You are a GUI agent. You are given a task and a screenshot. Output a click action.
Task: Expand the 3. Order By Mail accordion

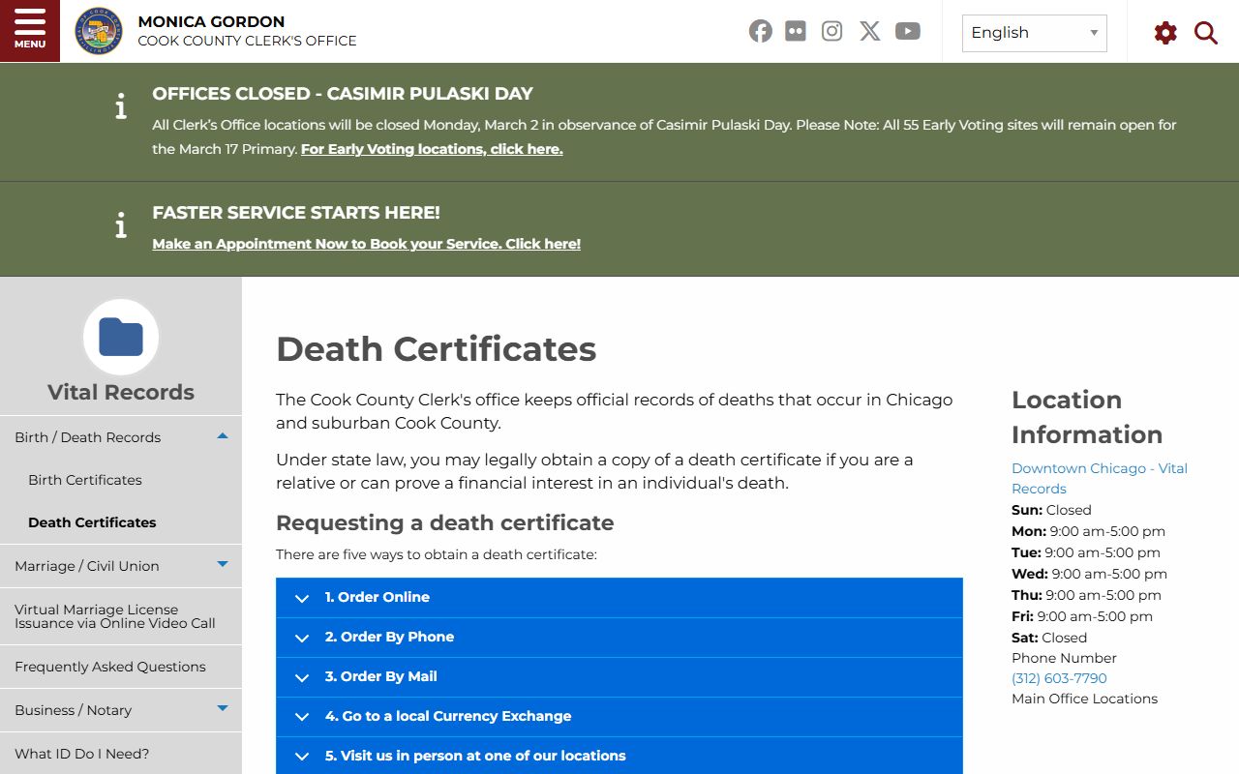619,676
